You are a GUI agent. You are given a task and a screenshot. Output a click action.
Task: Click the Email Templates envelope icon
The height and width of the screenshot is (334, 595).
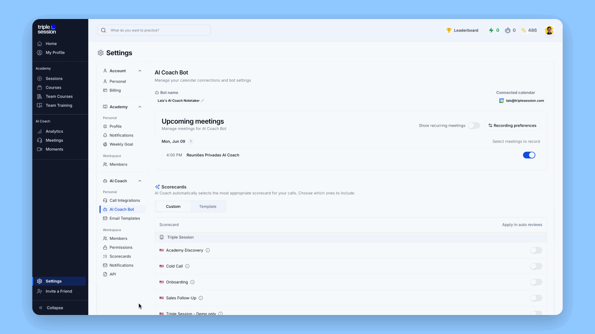click(105, 218)
